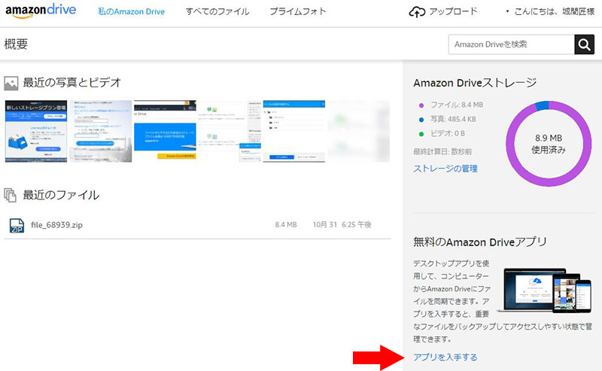Open the 最近の写真とビデオ heading
The image size is (602, 371).
pyautogui.click(x=72, y=83)
